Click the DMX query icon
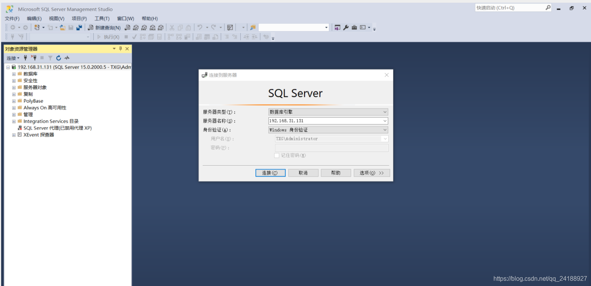This screenshot has width=591, height=286. click(x=144, y=28)
